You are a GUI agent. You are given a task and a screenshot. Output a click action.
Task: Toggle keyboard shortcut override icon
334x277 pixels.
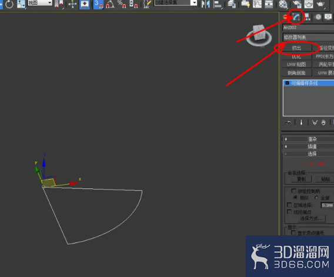point(85,4)
